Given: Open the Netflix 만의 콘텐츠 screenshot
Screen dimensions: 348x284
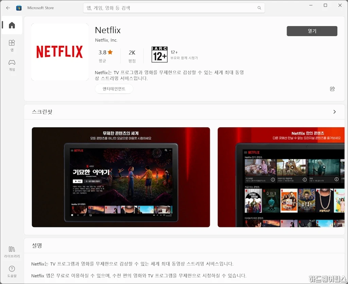Looking at the screenshot, I should point(281,177).
